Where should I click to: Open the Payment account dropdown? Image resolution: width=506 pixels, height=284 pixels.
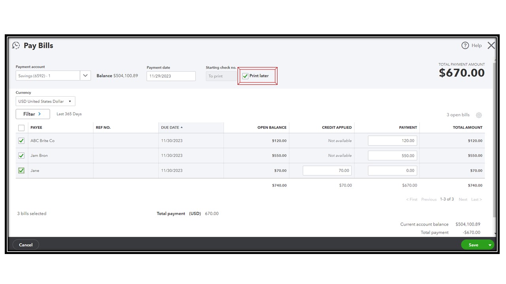[x=85, y=75]
